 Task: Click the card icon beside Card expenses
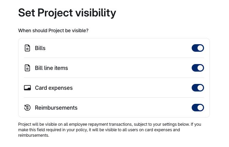[27, 88]
